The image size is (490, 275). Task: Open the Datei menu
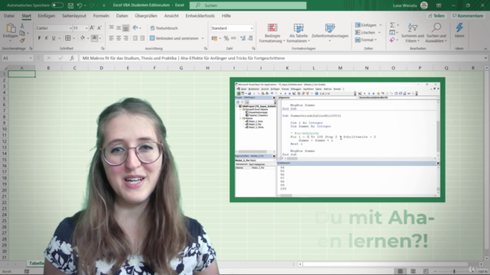pyautogui.click(x=9, y=15)
